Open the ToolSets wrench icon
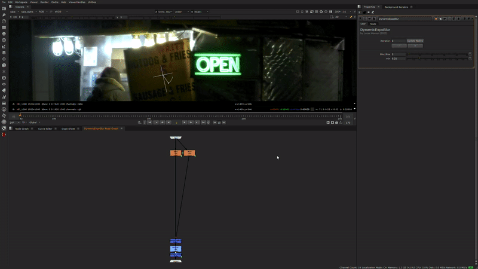Screen dimensions: 478x269 (x=4, y=97)
